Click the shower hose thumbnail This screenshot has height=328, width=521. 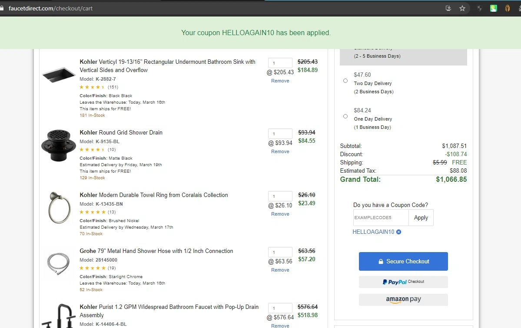[59, 264]
